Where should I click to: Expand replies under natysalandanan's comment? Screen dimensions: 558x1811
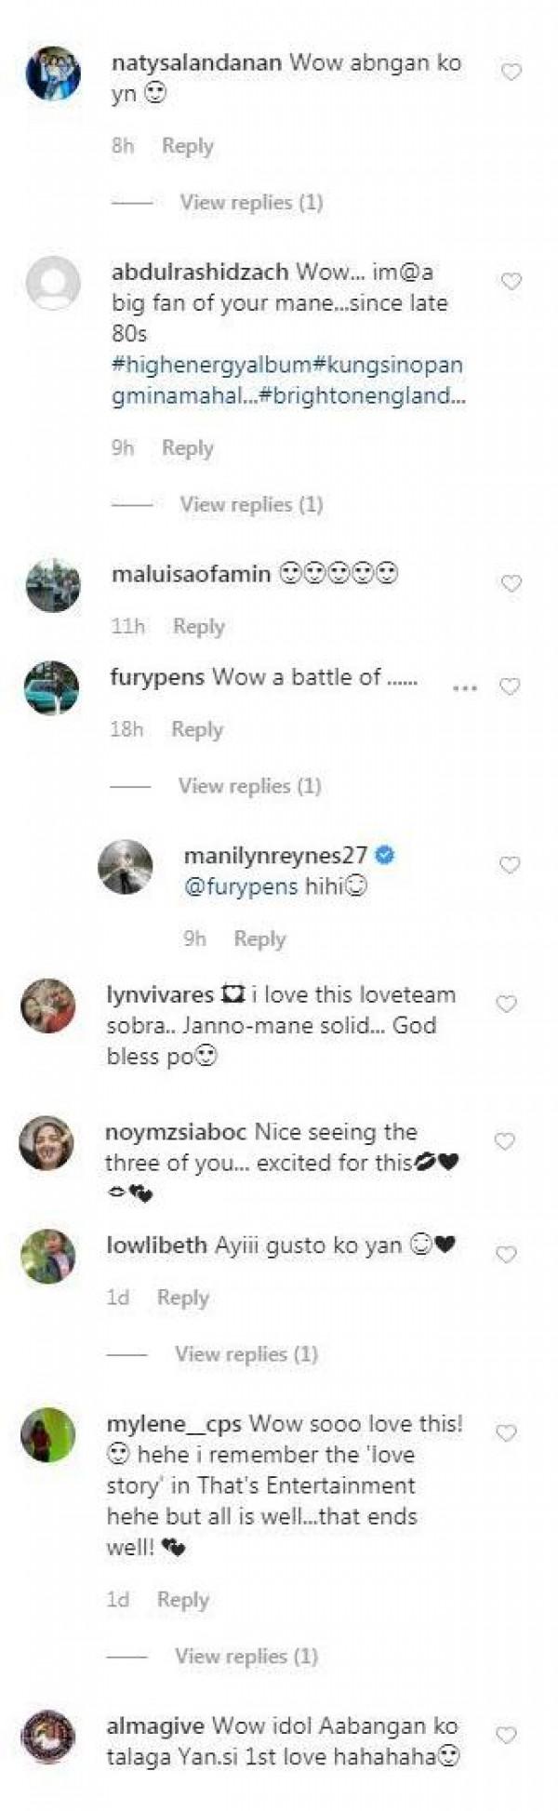tap(251, 203)
